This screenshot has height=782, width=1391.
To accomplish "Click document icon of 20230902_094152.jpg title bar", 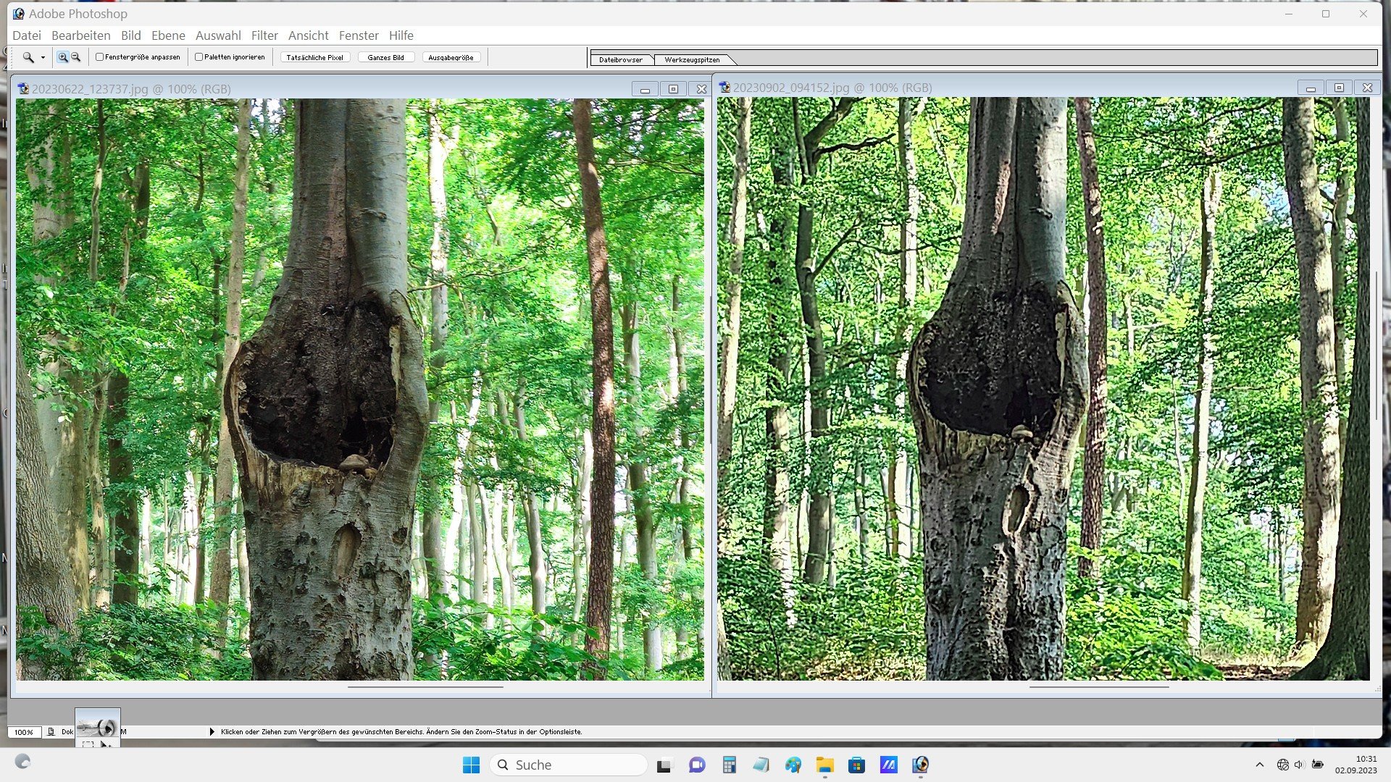I will tap(724, 88).
